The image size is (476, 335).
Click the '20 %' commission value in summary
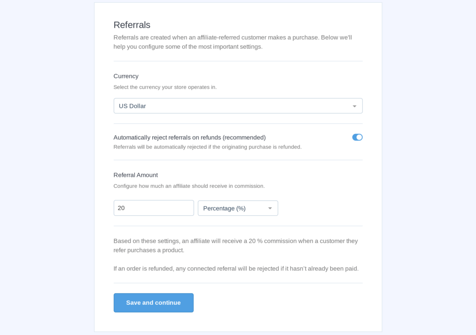click(x=256, y=241)
